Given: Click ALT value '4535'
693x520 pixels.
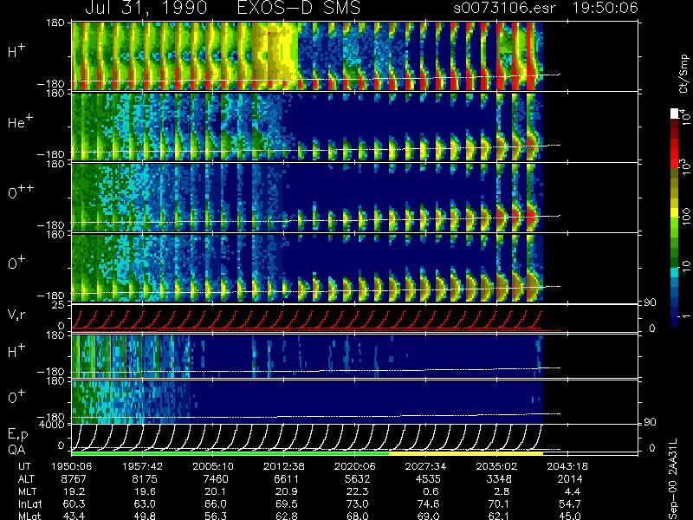Looking at the screenshot, I should click(x=428, y=479).
